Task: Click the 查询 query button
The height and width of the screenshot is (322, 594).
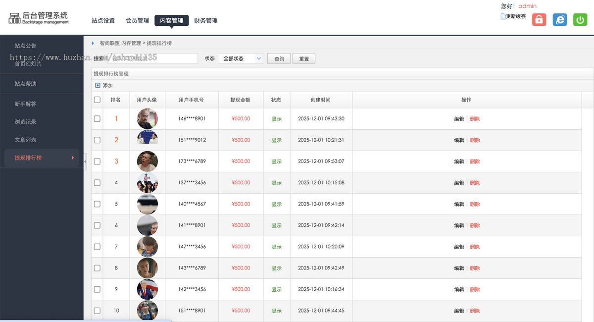Action: coord(279,58)
